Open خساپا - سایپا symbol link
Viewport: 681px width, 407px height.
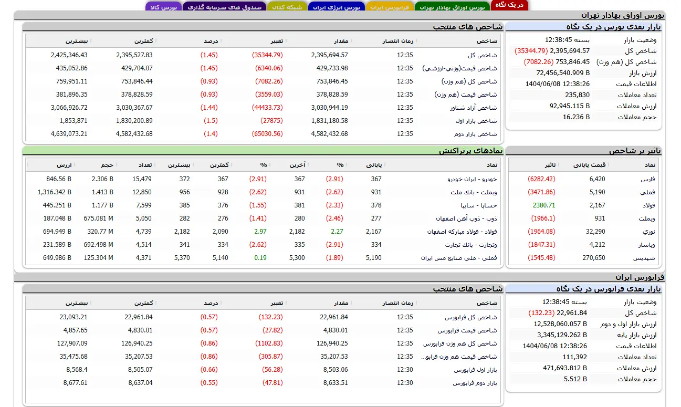click(x=478, y=205)
